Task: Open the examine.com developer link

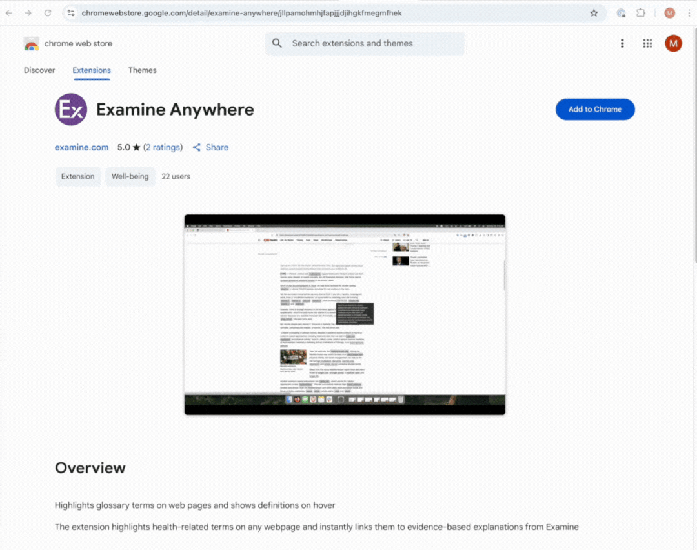Action: [81, 147]
